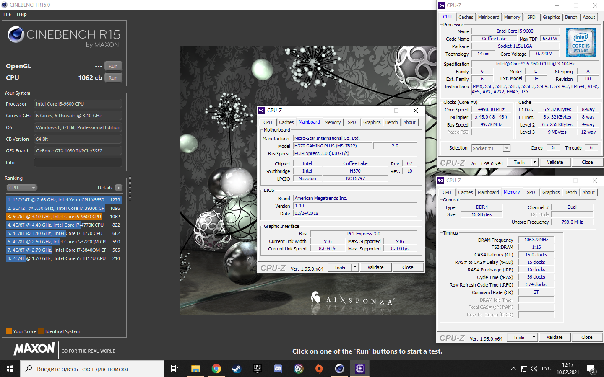Expand Tools arrow in Memory CPU-Z window
Viewport: 604px width, 377px height.
(534, 337)
